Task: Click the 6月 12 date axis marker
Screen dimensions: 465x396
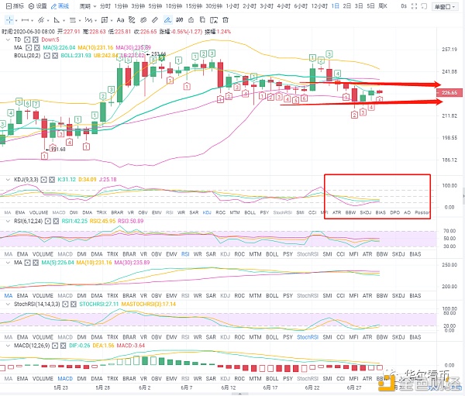Action: (x=229, y=387)
